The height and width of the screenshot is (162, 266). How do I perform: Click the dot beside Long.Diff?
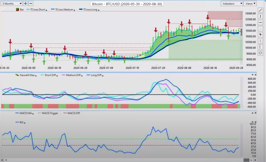(103, 76)
